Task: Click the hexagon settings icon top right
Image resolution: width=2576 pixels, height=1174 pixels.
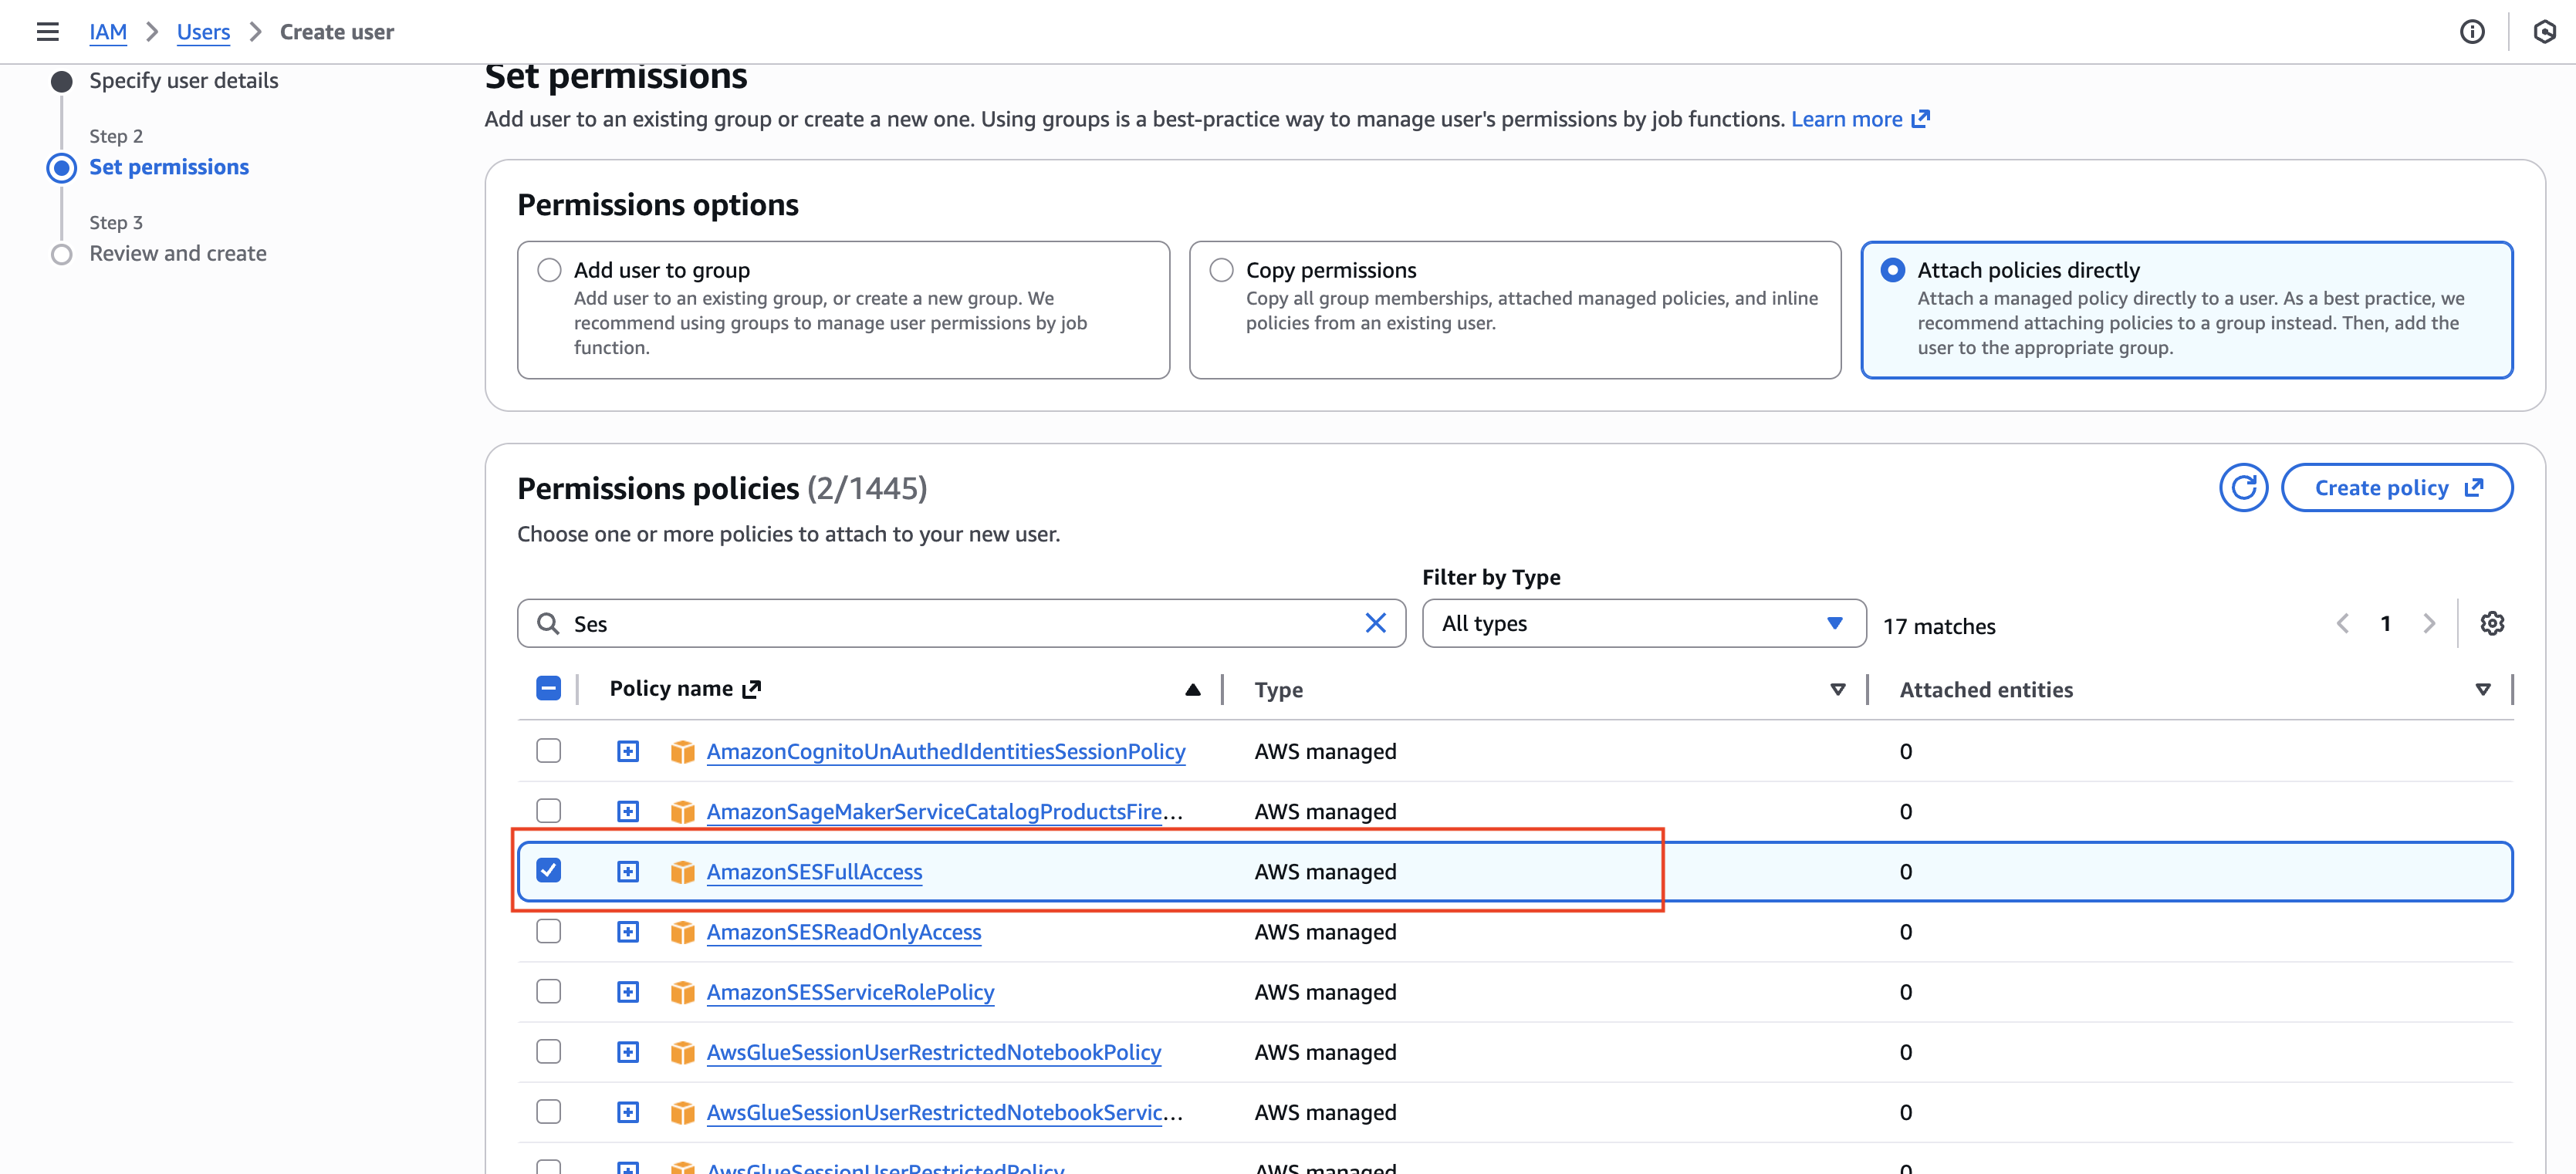Action: click(x=2544, y=32)
